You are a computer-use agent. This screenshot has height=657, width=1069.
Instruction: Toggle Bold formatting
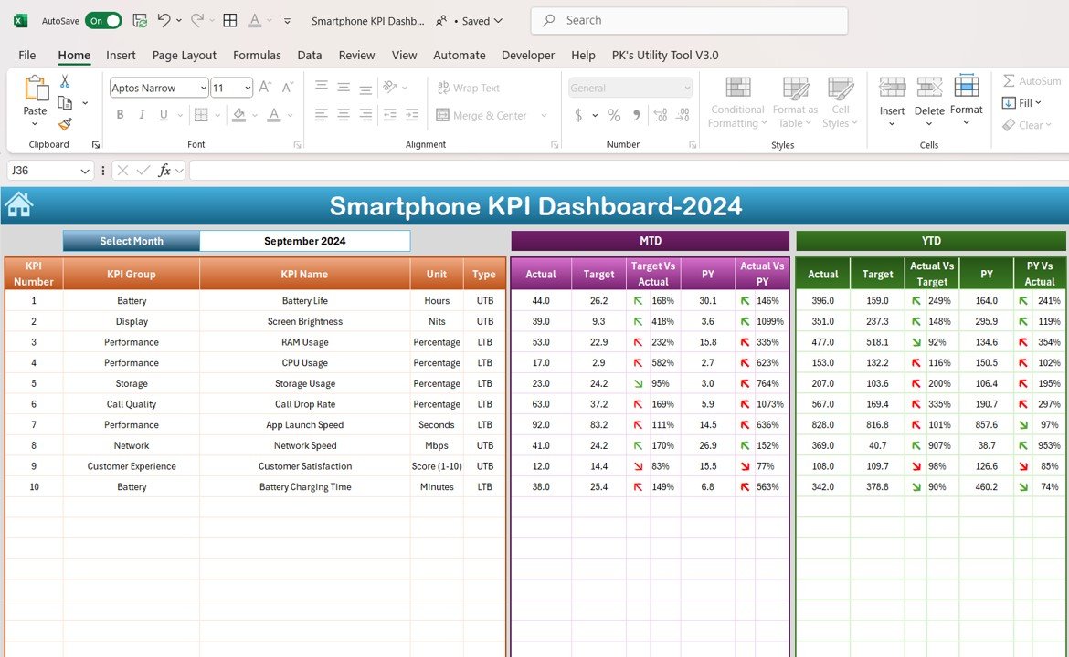(x=120, y=115)
